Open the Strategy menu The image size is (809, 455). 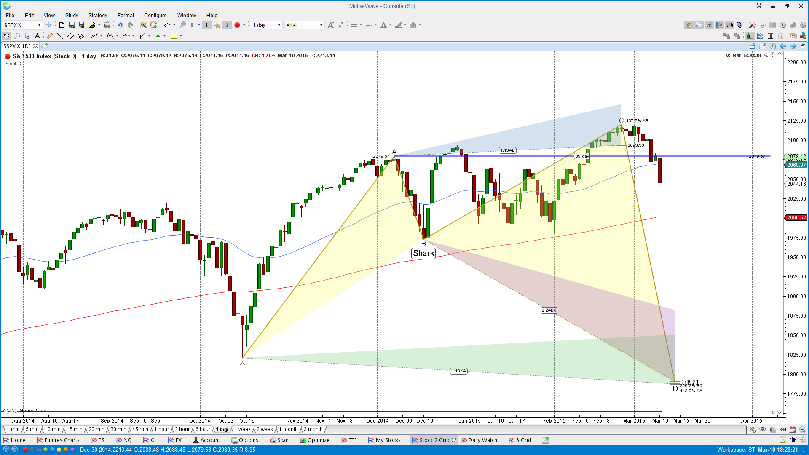pyautogui.click(x=98, y=16)
